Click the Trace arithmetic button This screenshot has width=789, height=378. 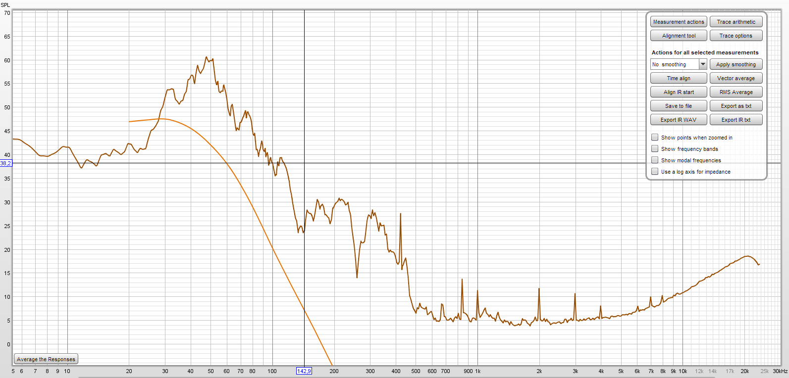pyautogui.click(x=736, y=22)
